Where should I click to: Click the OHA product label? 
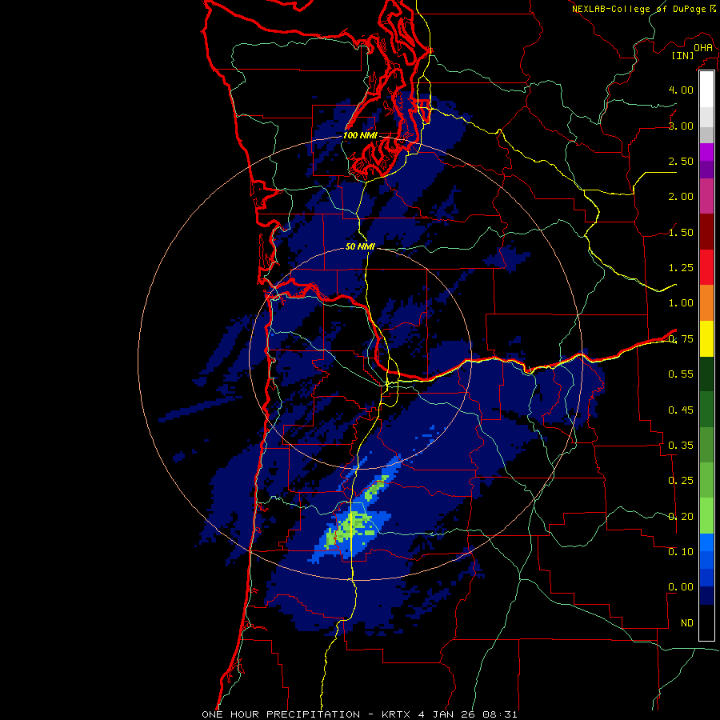pos(703,48)
